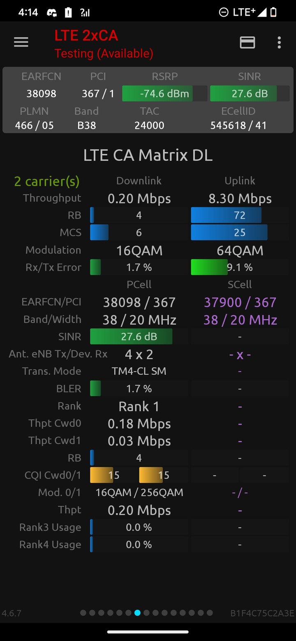Tap the Testing (Available) status label

pos(104,53)
